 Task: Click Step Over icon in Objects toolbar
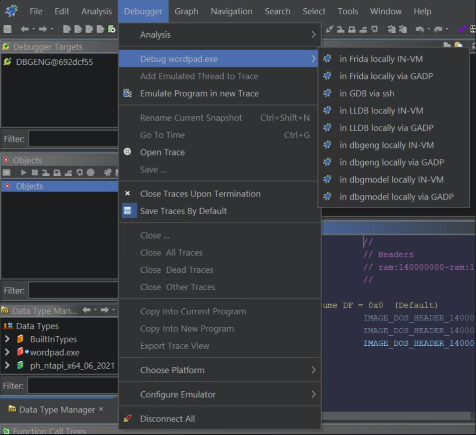(57, 172)
